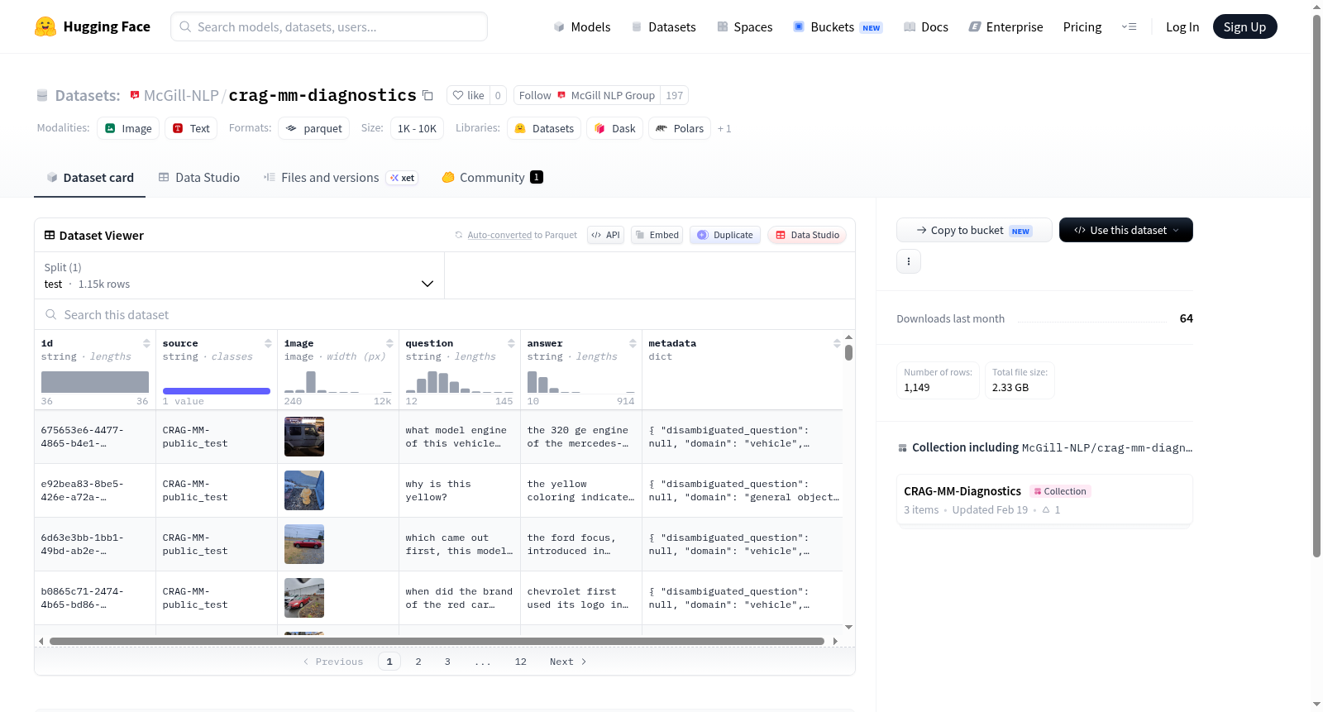Open the API button in viewer
The height and width of the screenshot is (712, 1323).
point(605,235)
